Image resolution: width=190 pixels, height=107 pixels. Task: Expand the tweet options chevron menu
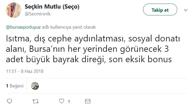coord(186,10)
